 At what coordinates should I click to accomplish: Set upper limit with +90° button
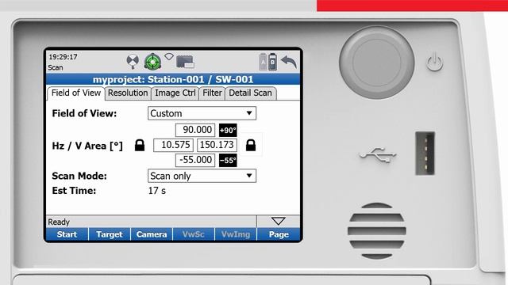pos(228,130)
